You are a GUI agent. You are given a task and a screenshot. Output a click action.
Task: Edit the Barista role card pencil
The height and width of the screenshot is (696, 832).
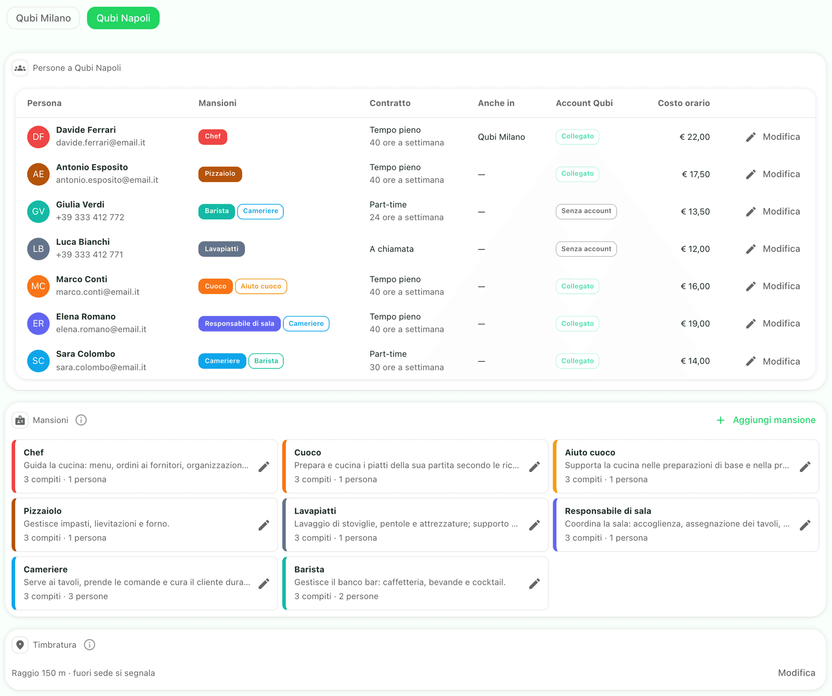coord(535,584)
